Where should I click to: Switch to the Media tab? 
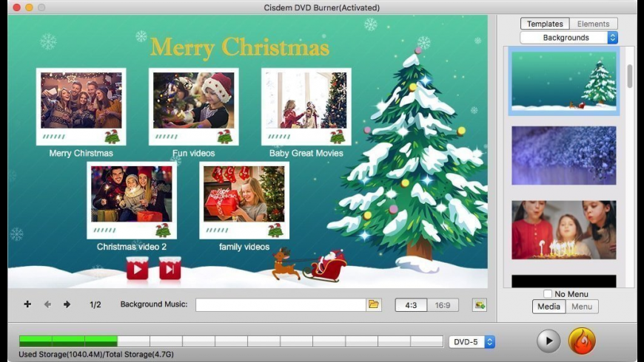click(549, 307)
